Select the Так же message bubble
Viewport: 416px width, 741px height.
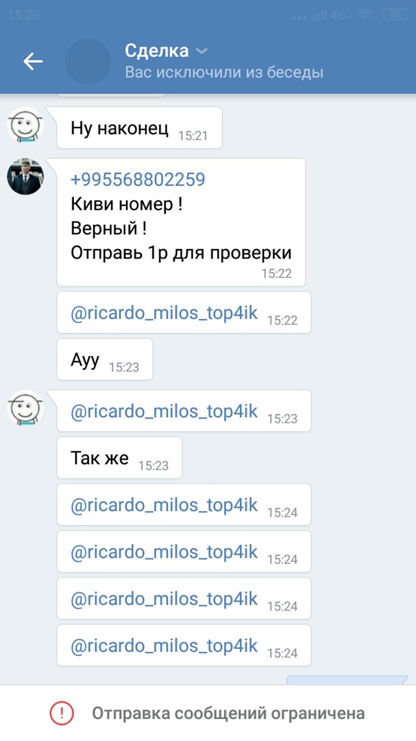pyautogui.click(x=119, y=458)
